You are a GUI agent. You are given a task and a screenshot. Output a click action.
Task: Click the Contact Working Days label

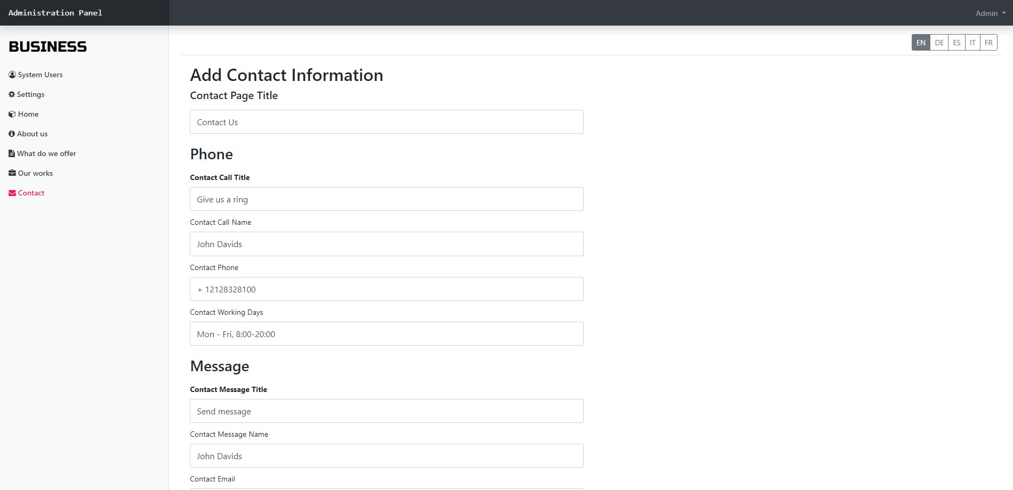coord(226,312)
